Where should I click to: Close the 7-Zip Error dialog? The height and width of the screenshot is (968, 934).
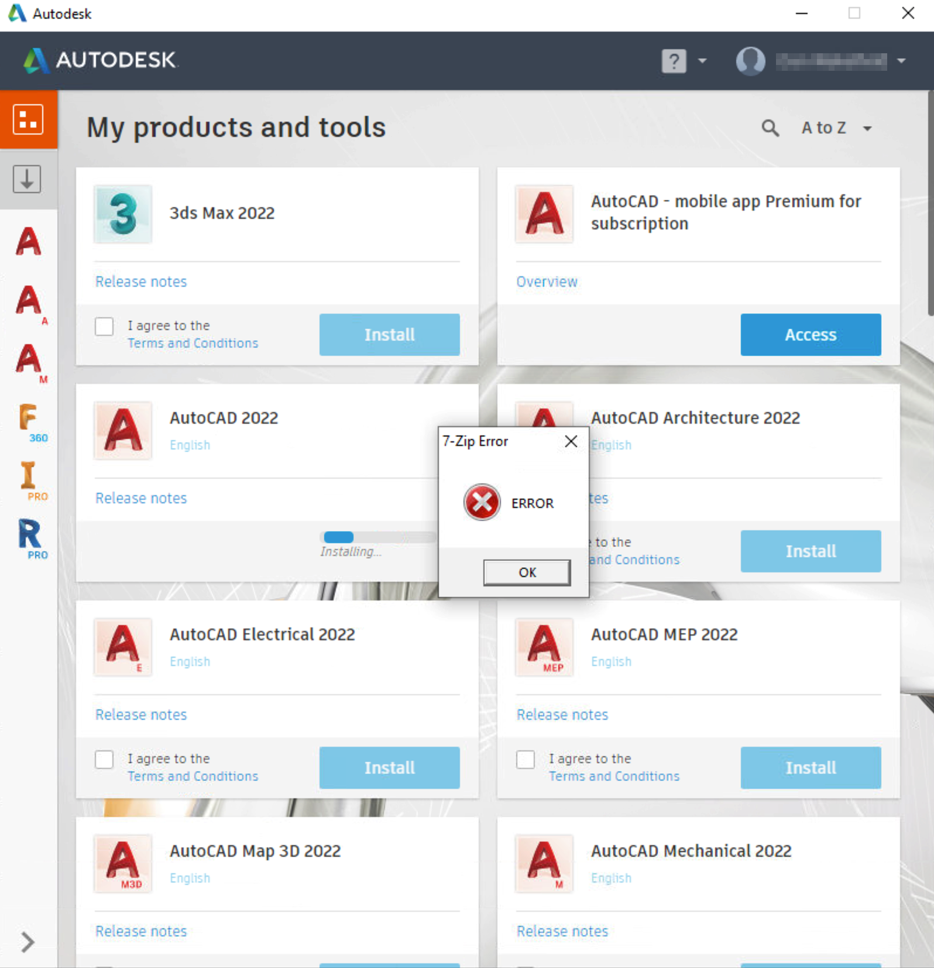(571, 441)
